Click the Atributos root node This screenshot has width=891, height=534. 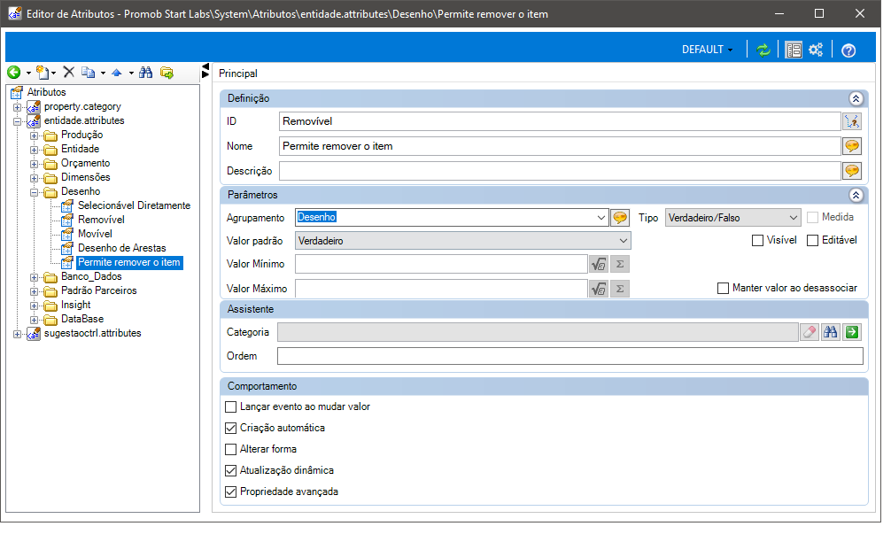tap(47, 92)
